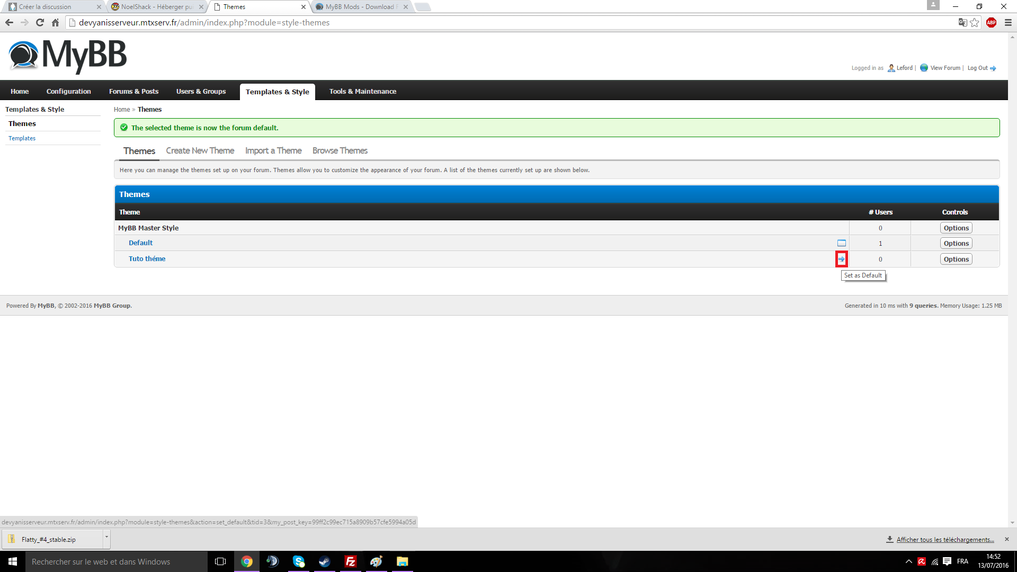The image size is (1017, 572).
Task: Reload the page with the refresh icon
Action: click(x=40, y=22)
